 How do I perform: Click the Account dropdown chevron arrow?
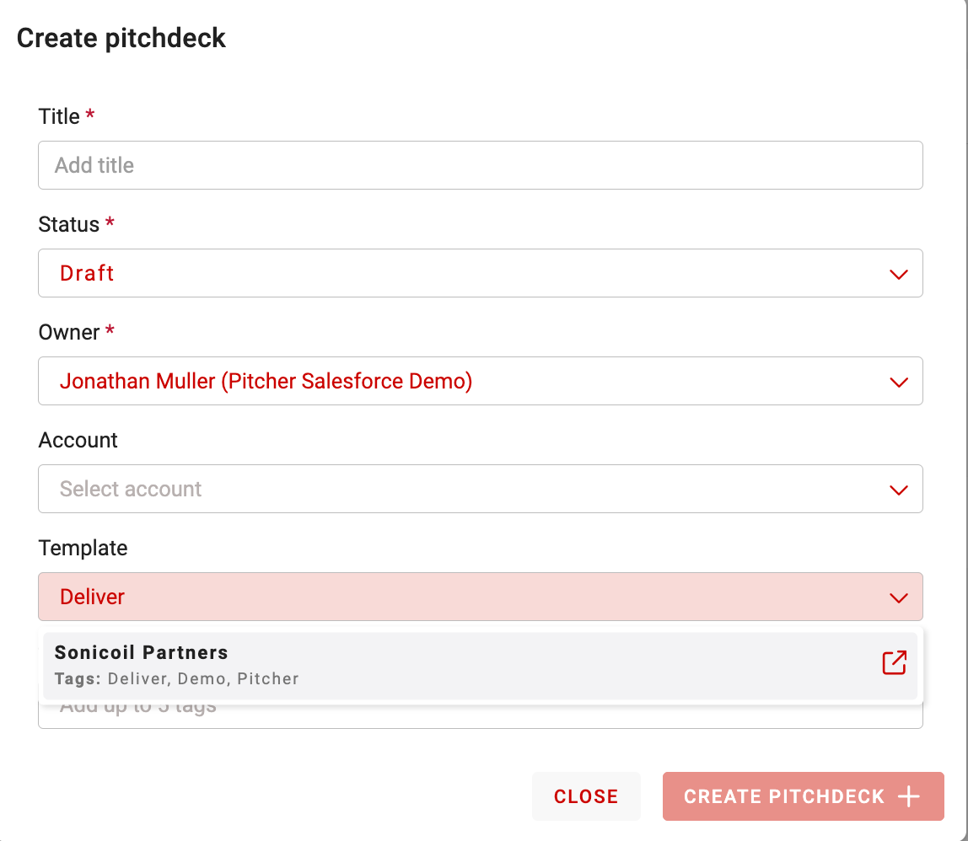click(x=898, y=490)
